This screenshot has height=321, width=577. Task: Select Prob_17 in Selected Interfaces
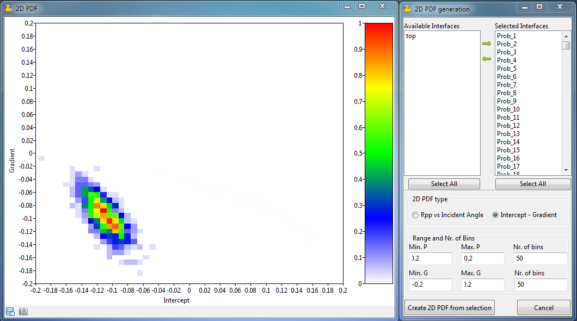(508, 166)
